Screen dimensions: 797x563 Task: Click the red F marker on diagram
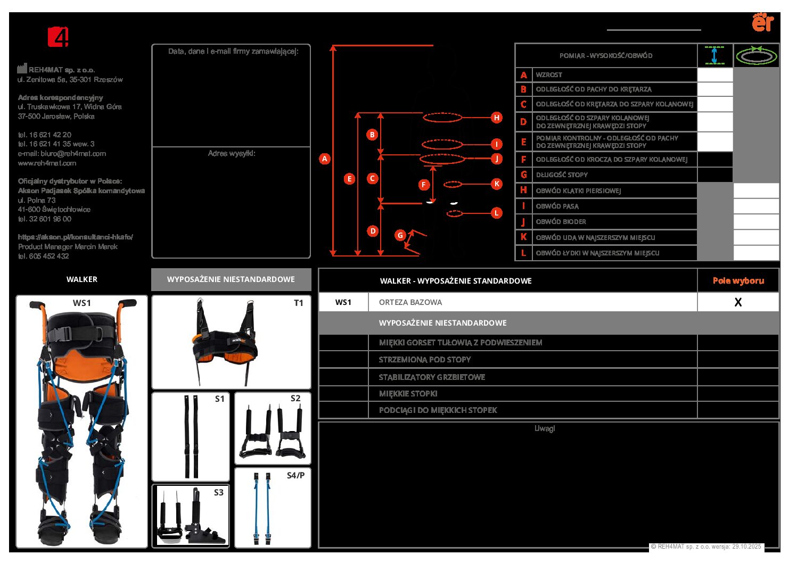point(424,185)
